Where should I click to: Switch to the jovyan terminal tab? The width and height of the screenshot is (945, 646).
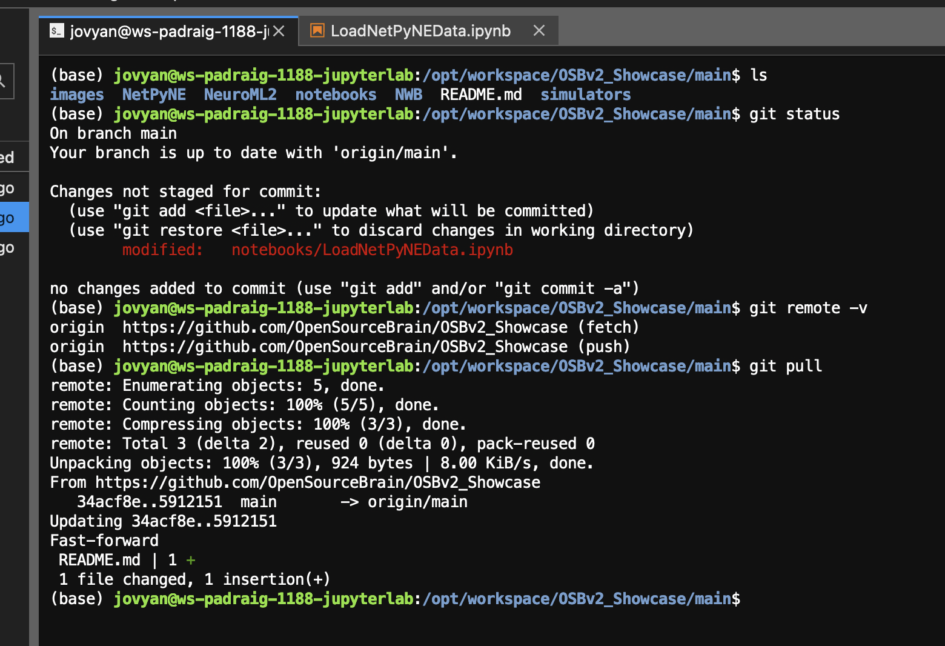tap(168, 31)
